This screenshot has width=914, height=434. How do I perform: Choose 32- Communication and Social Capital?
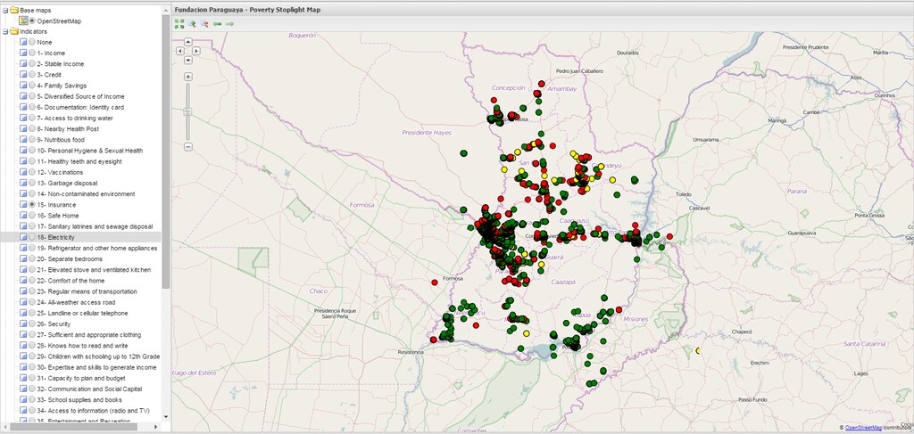[x=89, y=389]
